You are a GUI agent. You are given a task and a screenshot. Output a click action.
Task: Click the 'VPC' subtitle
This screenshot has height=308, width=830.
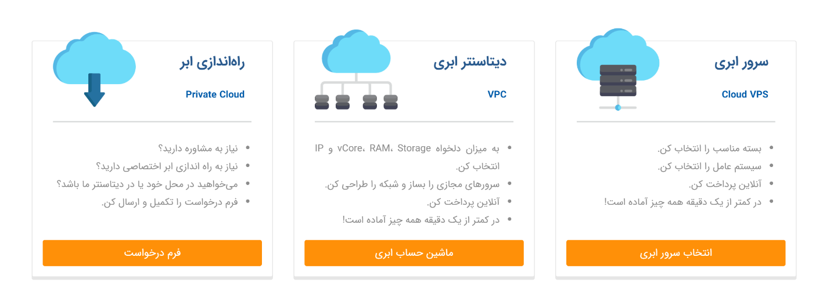pyautogui.click(x=497, y=95)
